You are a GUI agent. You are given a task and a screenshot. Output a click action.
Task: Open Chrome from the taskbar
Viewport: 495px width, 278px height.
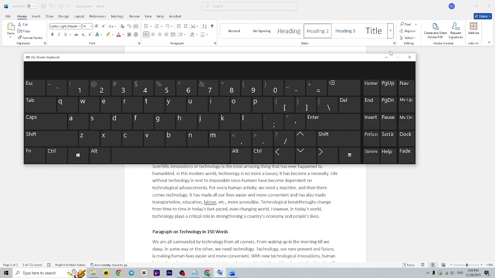(119, 273)
